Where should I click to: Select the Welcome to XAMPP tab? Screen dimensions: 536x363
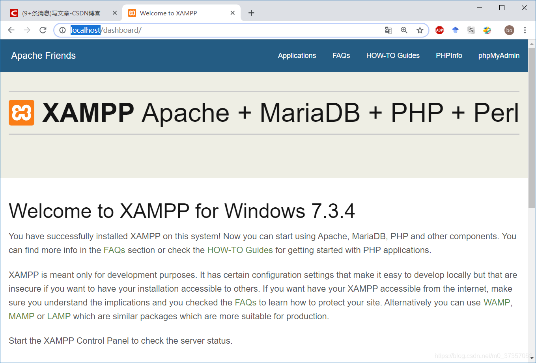click(181, 13)
